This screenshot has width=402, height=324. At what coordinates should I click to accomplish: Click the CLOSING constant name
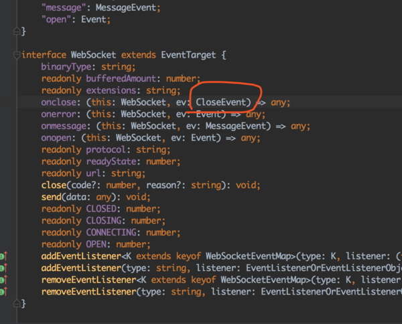(x=104, y=220)
